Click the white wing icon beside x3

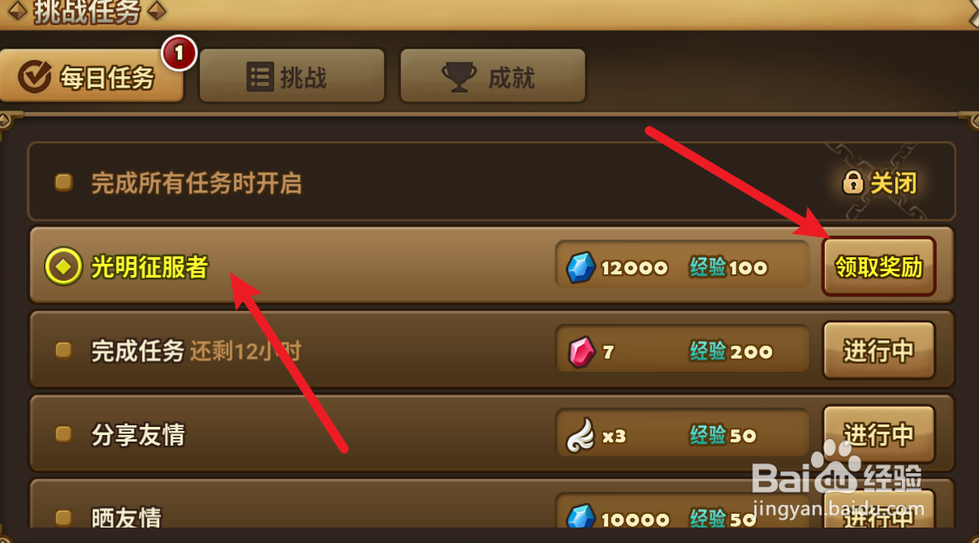[580, 436]
